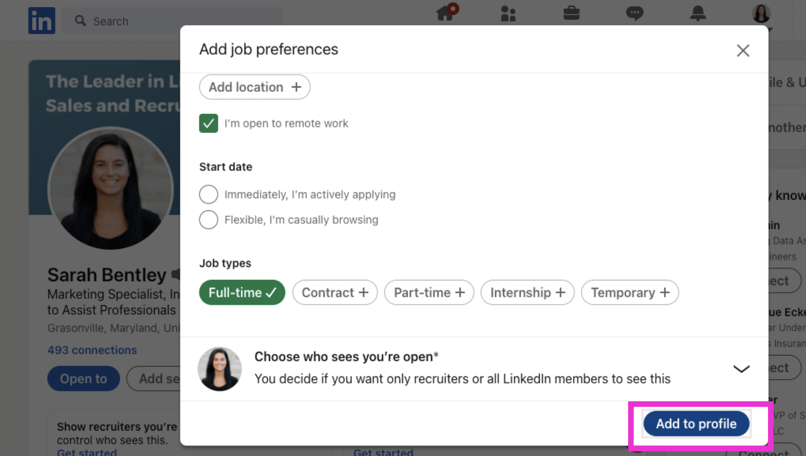Click the Add to profile button
806x456 pixels.
(696, 424)
